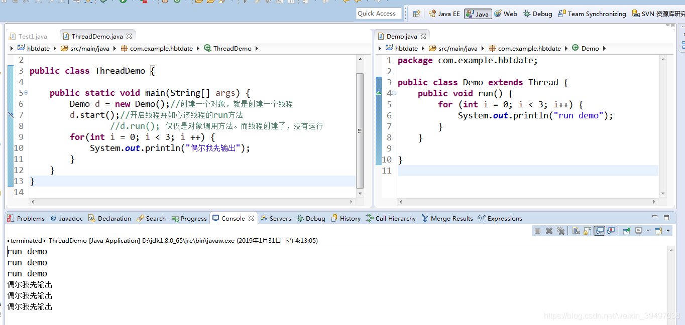Screen dimensions: 685x325
Task: Click src/main/java breadcrumb in ThreadDemo editor
Action: click(85, 49)
